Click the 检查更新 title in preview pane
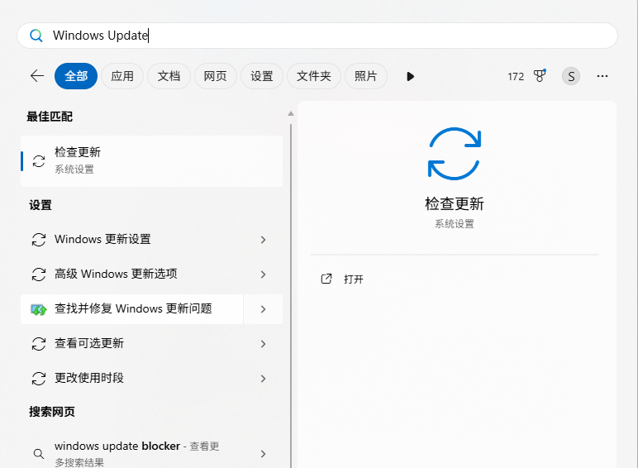 [455, 204]
